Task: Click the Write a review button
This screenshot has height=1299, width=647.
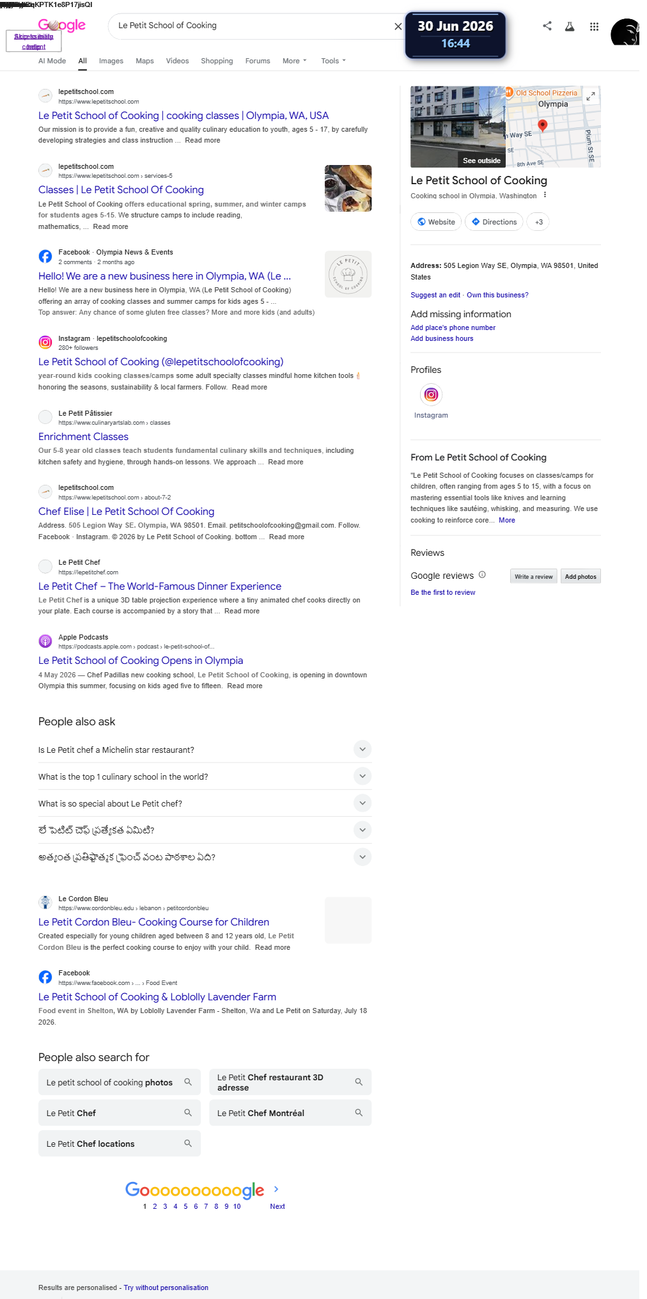Action: [x=534, y=576]
